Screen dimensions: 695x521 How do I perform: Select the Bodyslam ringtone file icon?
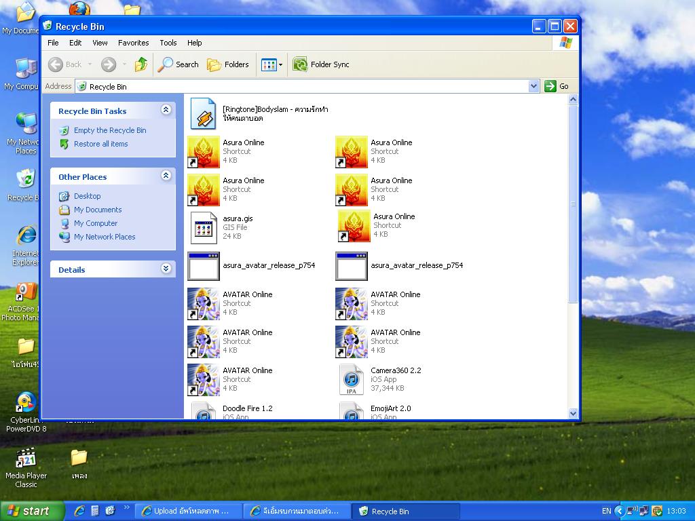pyautogui.click(x=203, y=114)
